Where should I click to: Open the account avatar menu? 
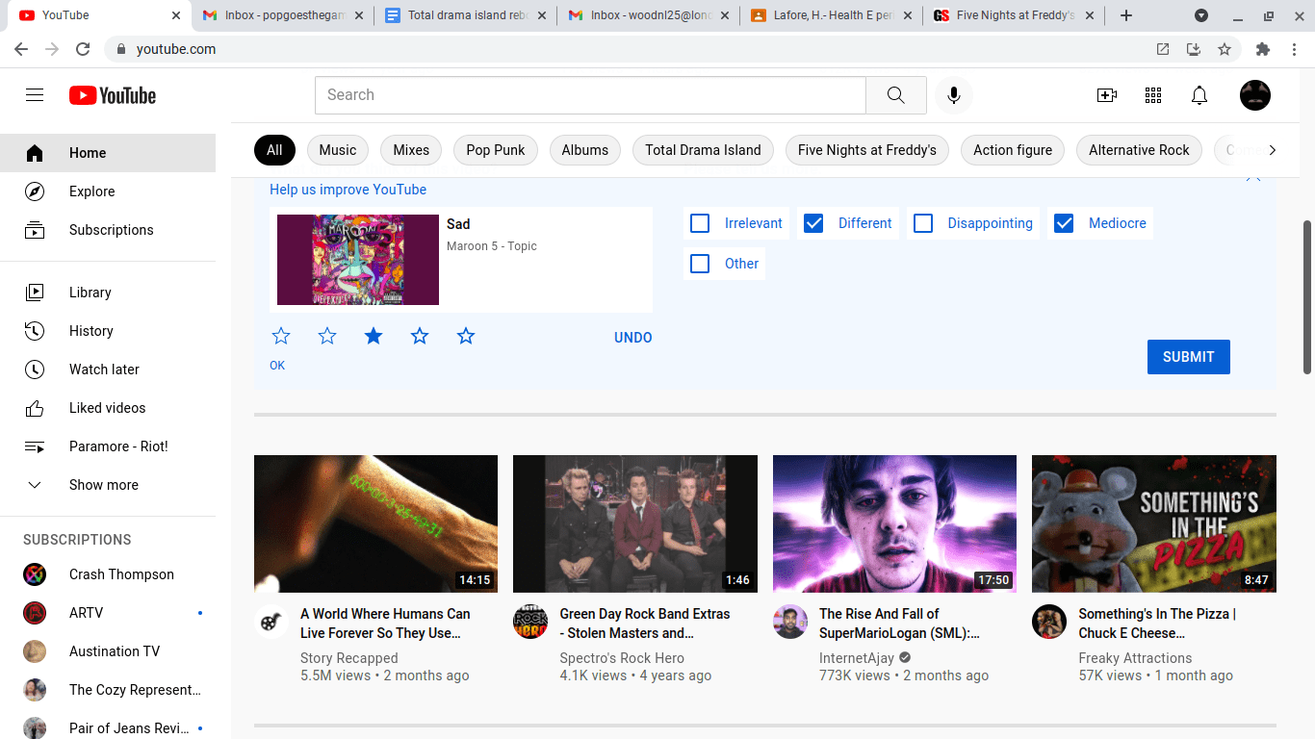coord(1255,95)
